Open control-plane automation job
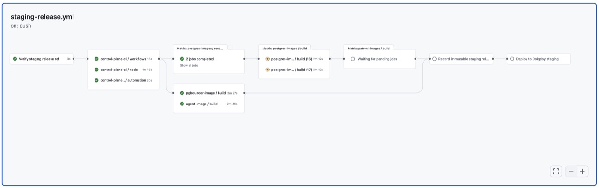This screenshot has height=188, width=599. pos(124,80)
